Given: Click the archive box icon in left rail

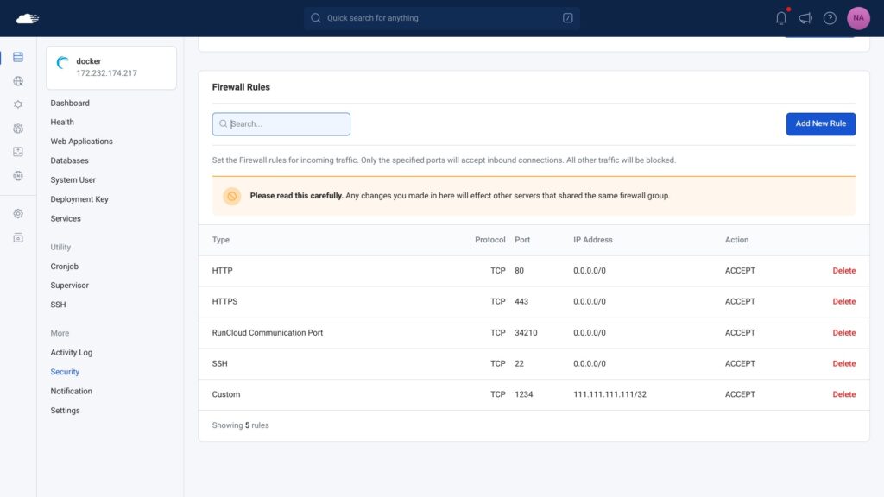Looking at the screenshot, I should (18, 237).
